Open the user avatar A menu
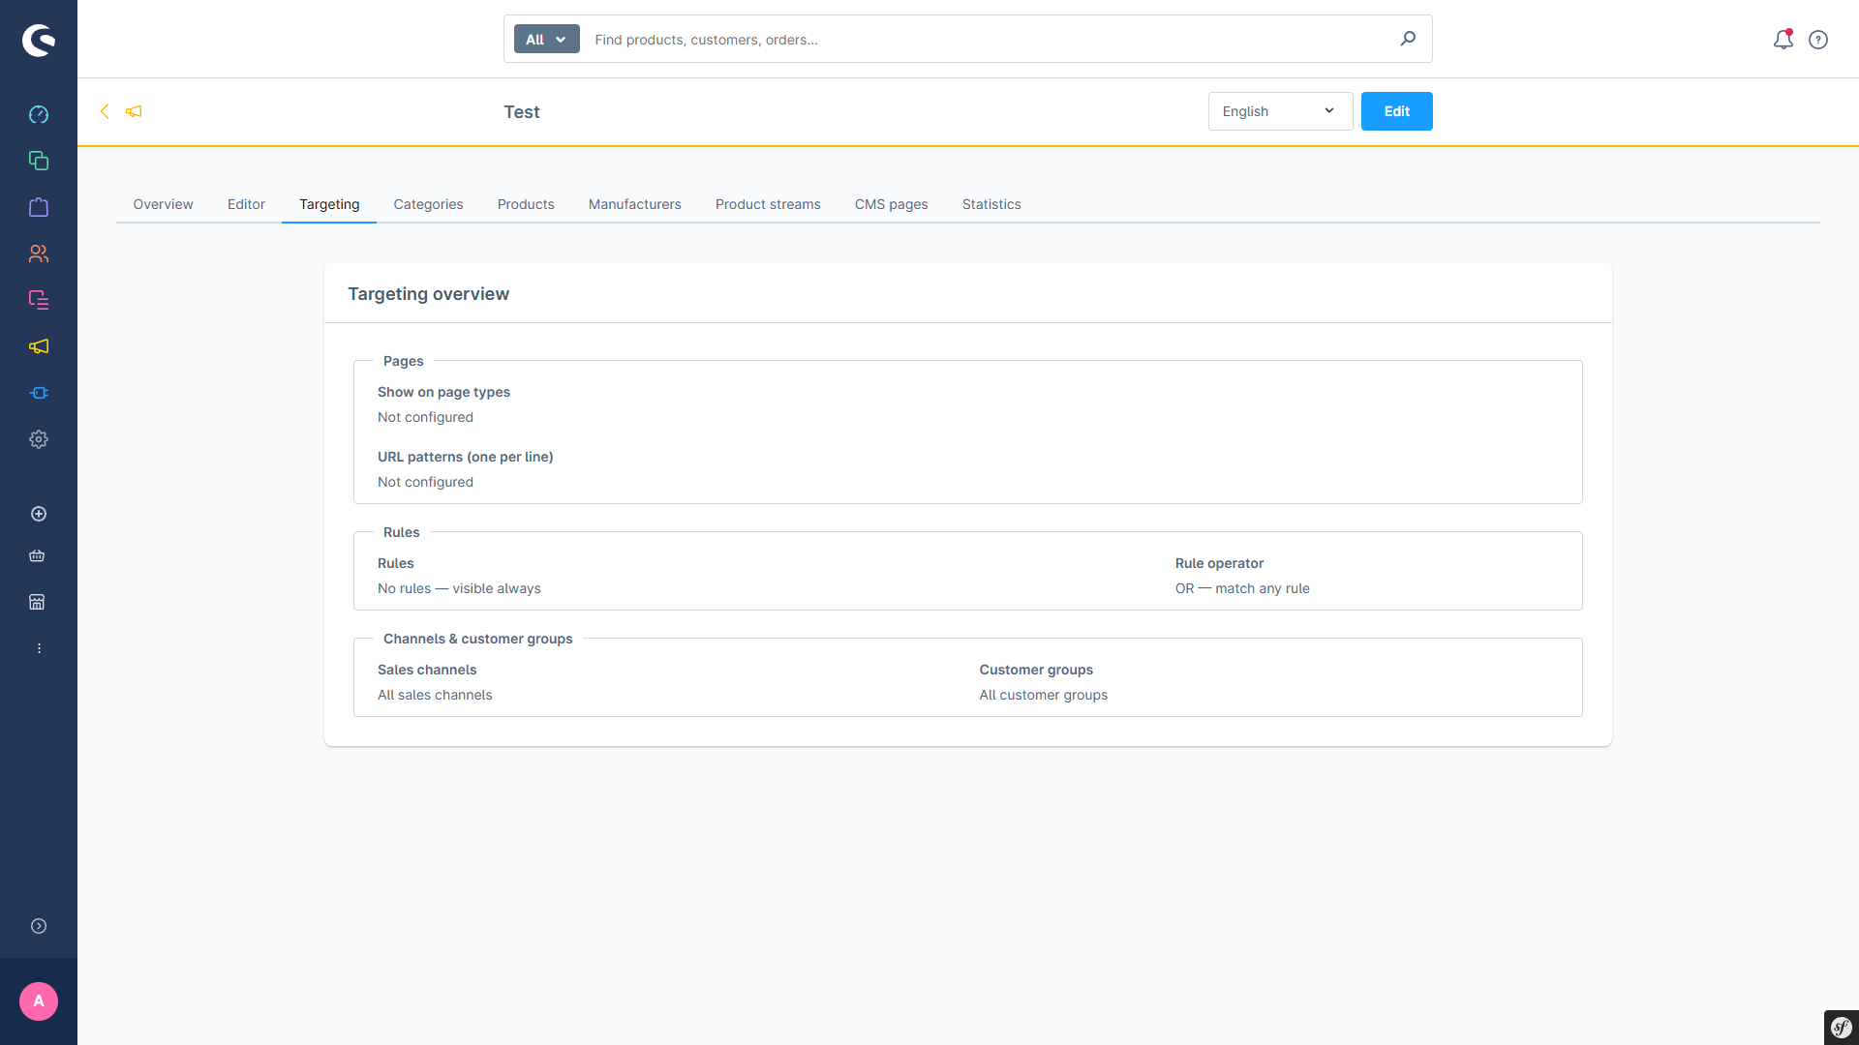Viewport: 1859px width, 1045px height. [39, 1001]
